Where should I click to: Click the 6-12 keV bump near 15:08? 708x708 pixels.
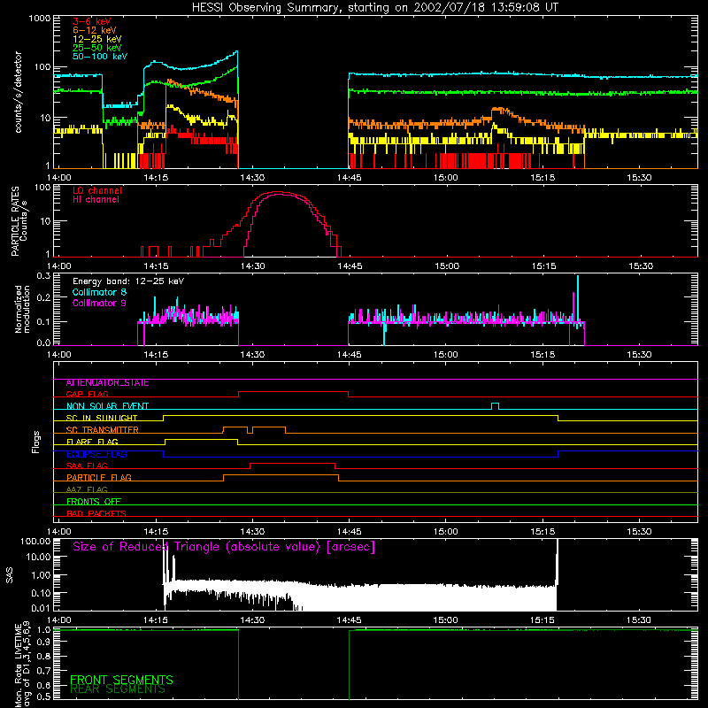click(x=499, y=109)
